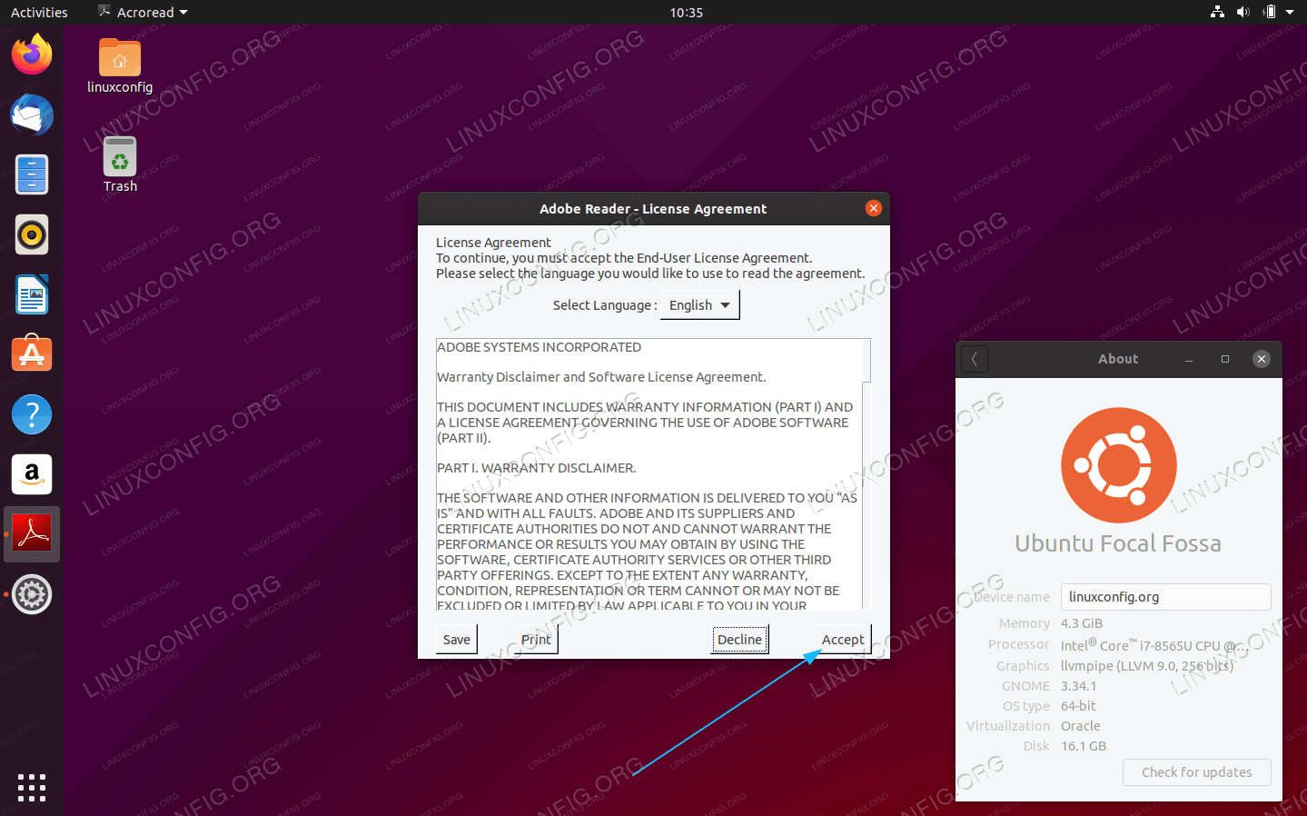Open Ubuntu Software from the dock
The image size is (1307, 816).
[x=32, y=354]
